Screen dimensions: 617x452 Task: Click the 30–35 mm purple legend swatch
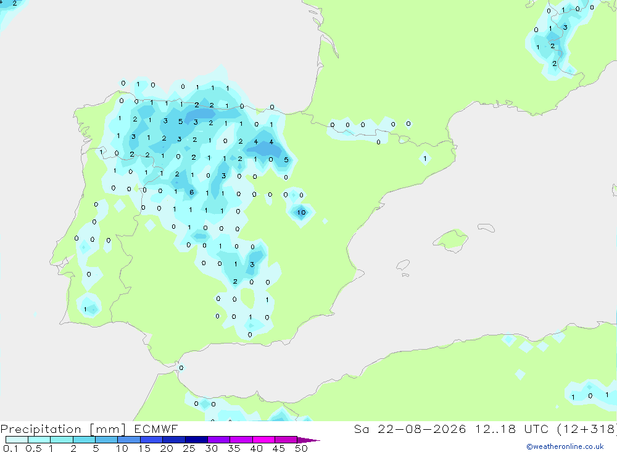pyautogui.click(x=219, y=440)
